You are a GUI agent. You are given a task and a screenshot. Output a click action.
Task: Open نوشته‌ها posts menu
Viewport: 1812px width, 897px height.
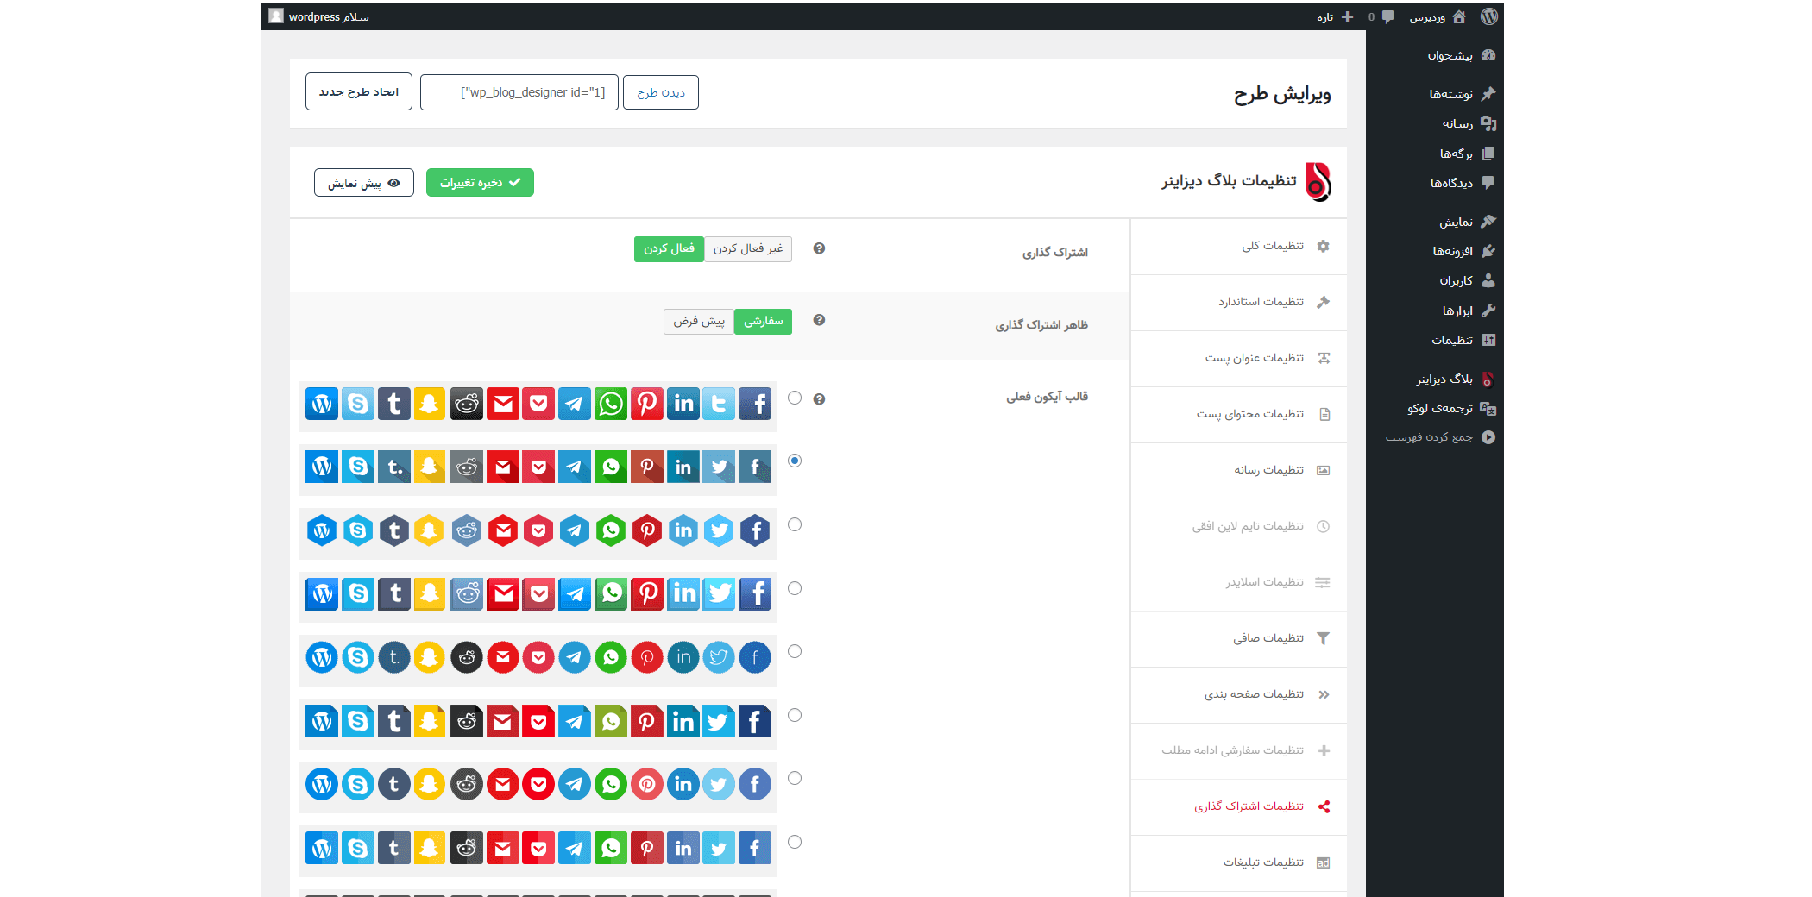point(1435,94)
